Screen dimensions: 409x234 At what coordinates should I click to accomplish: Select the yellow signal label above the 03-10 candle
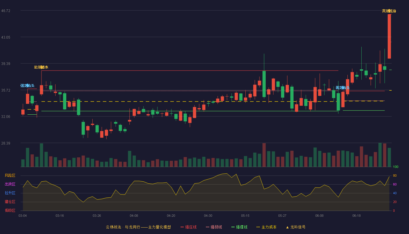coord(41,67)
